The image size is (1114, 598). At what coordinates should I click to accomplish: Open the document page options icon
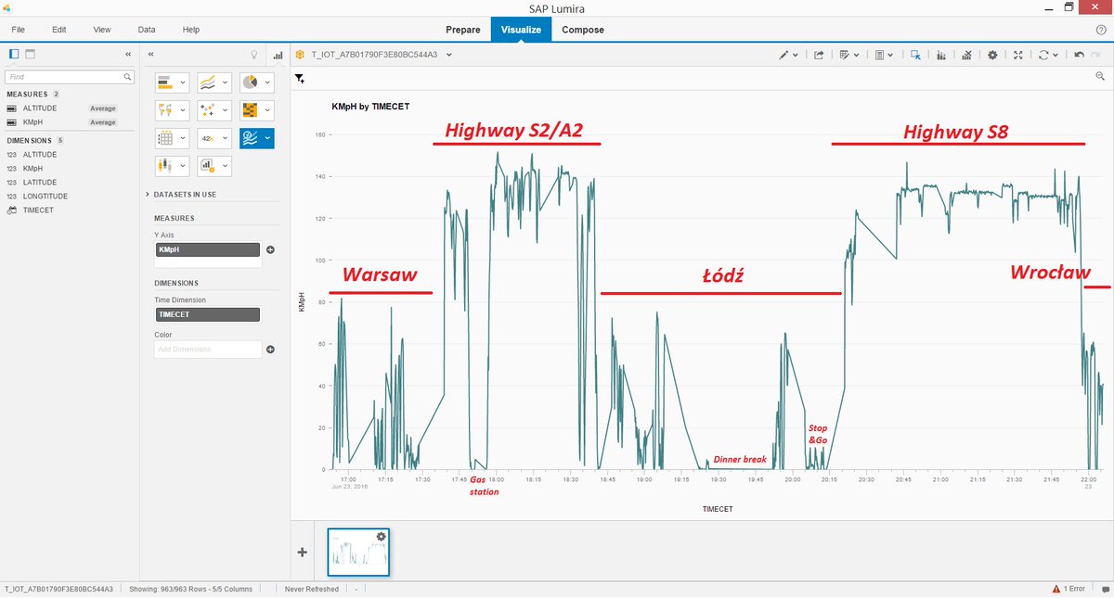coord(884,55)
